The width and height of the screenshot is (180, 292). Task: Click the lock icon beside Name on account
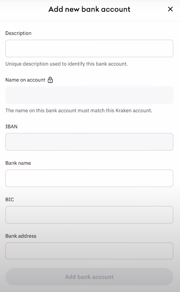pos(50,80)
